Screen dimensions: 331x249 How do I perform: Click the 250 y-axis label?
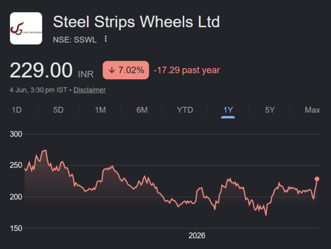[x=16, y=165]
